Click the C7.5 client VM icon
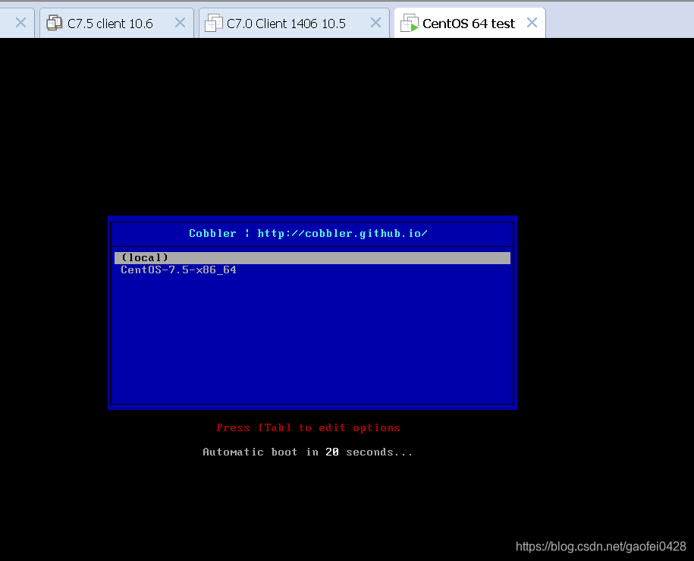 55,23
